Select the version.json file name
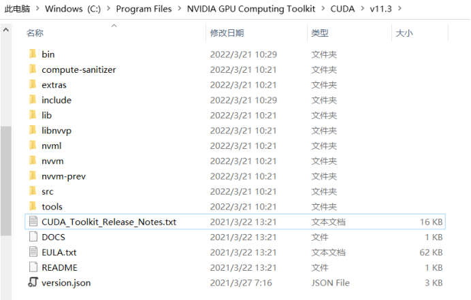The image size is (471, 300). 66,283
